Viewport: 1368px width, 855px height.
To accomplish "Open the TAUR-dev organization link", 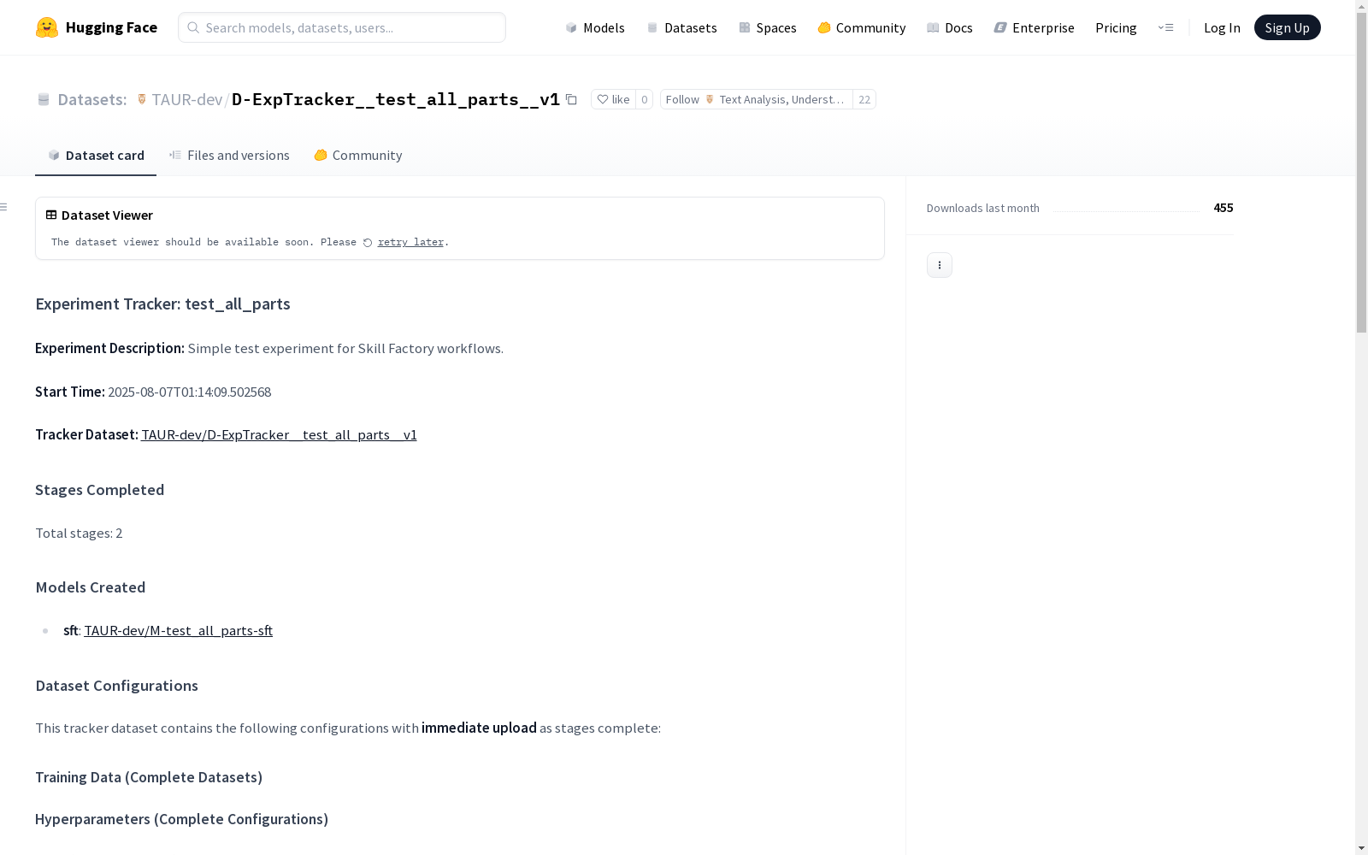I will pos(186,99).
